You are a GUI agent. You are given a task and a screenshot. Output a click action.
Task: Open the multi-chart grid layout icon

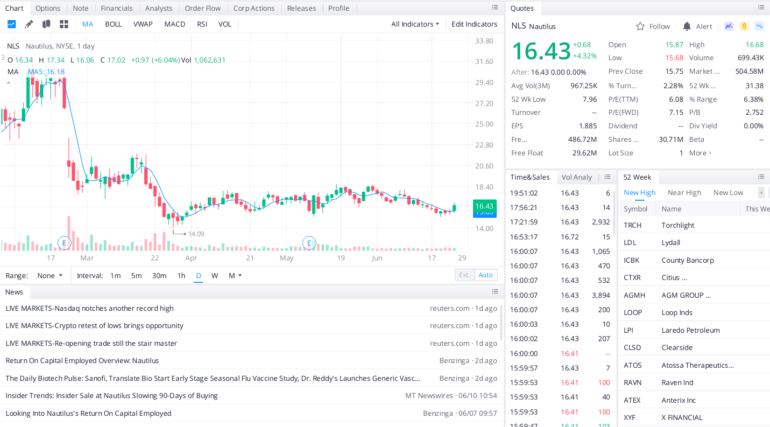(x=64, y=24)
